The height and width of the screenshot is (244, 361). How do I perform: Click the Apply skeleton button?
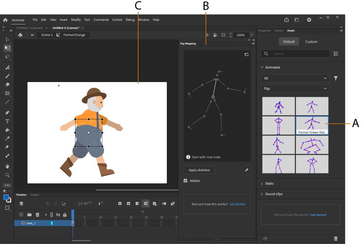199,170
